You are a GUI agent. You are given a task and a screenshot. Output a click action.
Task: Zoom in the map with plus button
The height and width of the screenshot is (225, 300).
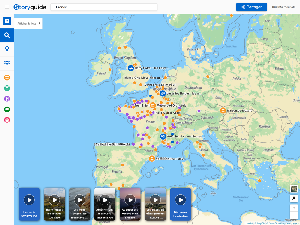(x=294, y=208)
